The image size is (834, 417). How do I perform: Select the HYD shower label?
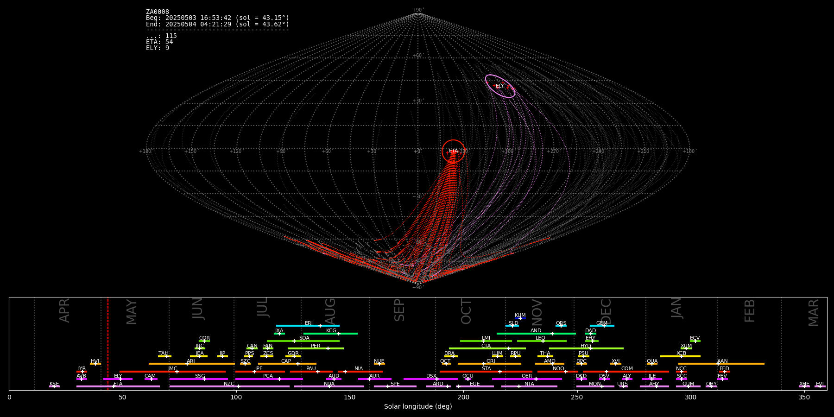[586, 346]
